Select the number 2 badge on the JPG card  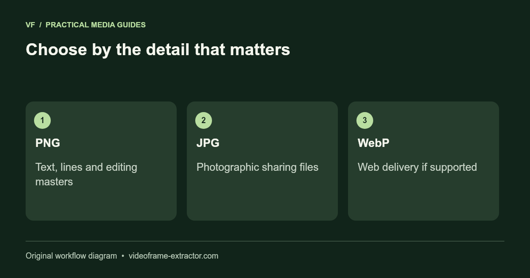point(204,120)
